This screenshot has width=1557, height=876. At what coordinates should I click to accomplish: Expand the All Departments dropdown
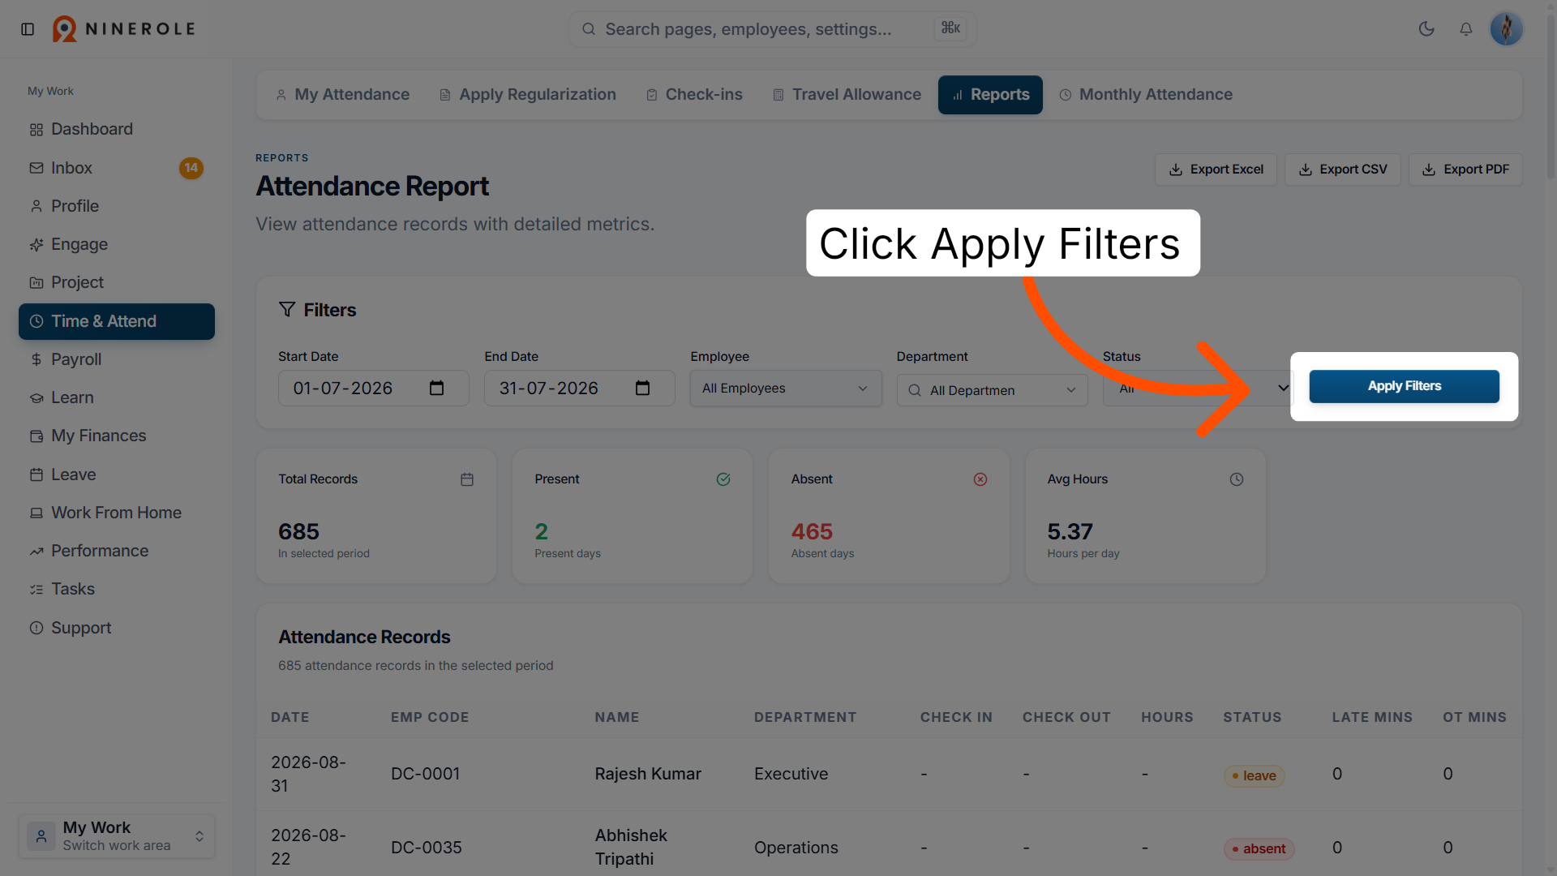992,390
